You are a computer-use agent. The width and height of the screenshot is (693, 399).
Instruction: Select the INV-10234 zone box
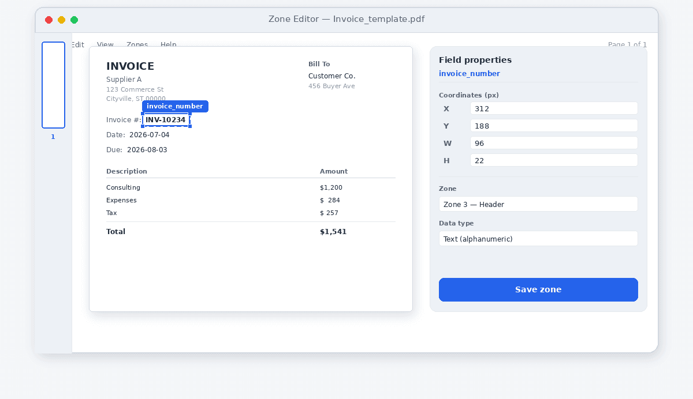[x=166, y=120]
